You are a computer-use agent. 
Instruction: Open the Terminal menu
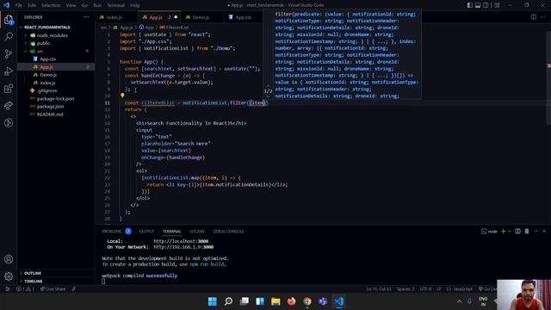116,5
